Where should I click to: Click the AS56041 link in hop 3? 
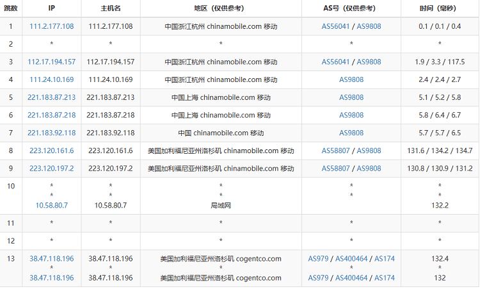pyautogui.click(x=335, y=62)
